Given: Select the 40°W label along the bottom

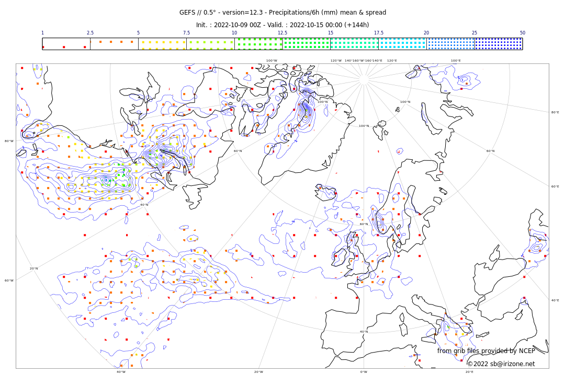Looking at the screenshot, I should click(x=121, y=372).
